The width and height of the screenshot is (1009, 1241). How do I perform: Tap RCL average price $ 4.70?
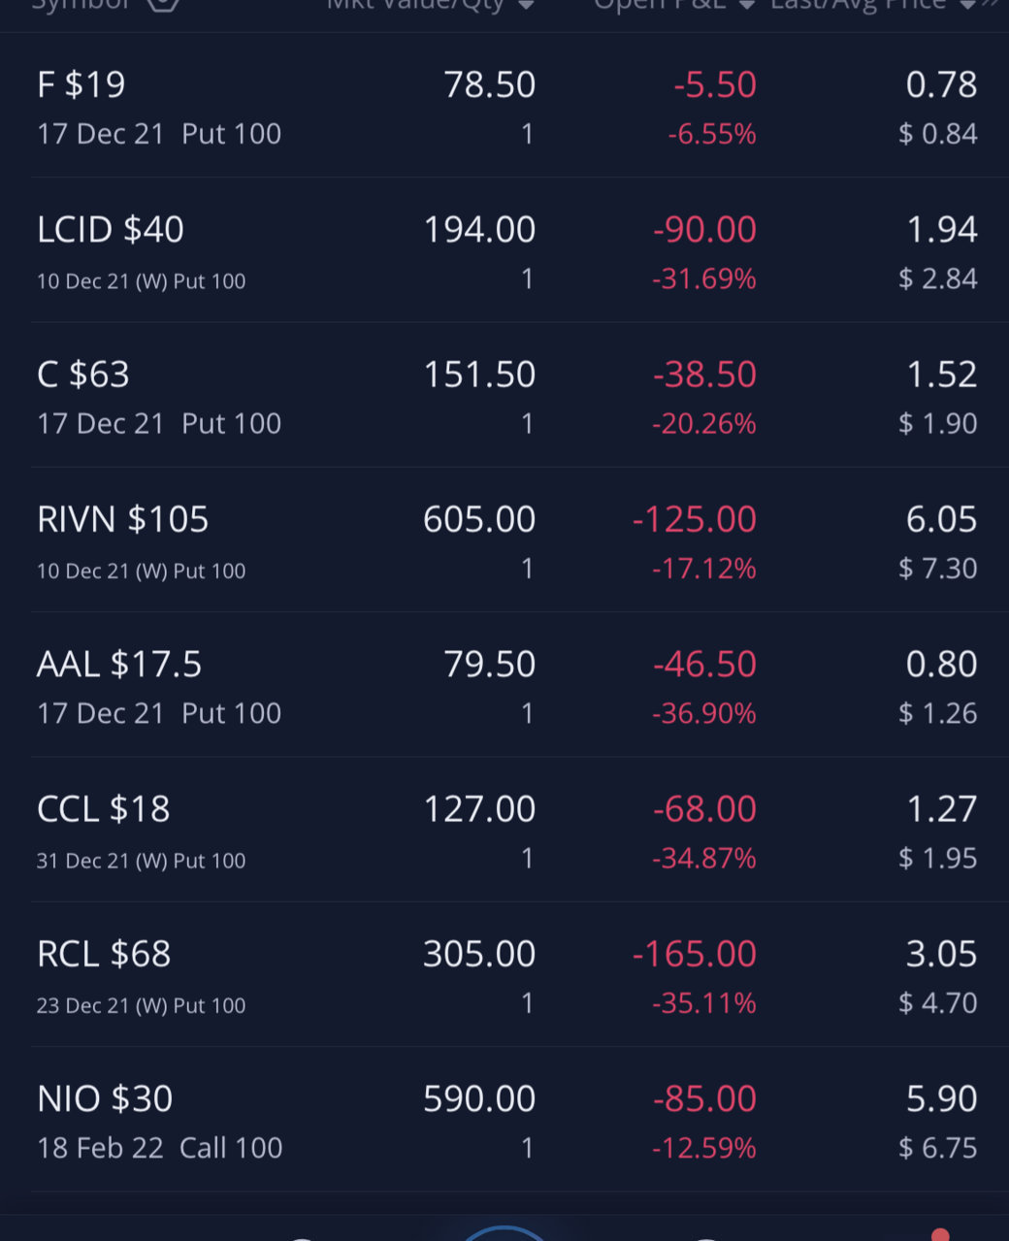937,1002
